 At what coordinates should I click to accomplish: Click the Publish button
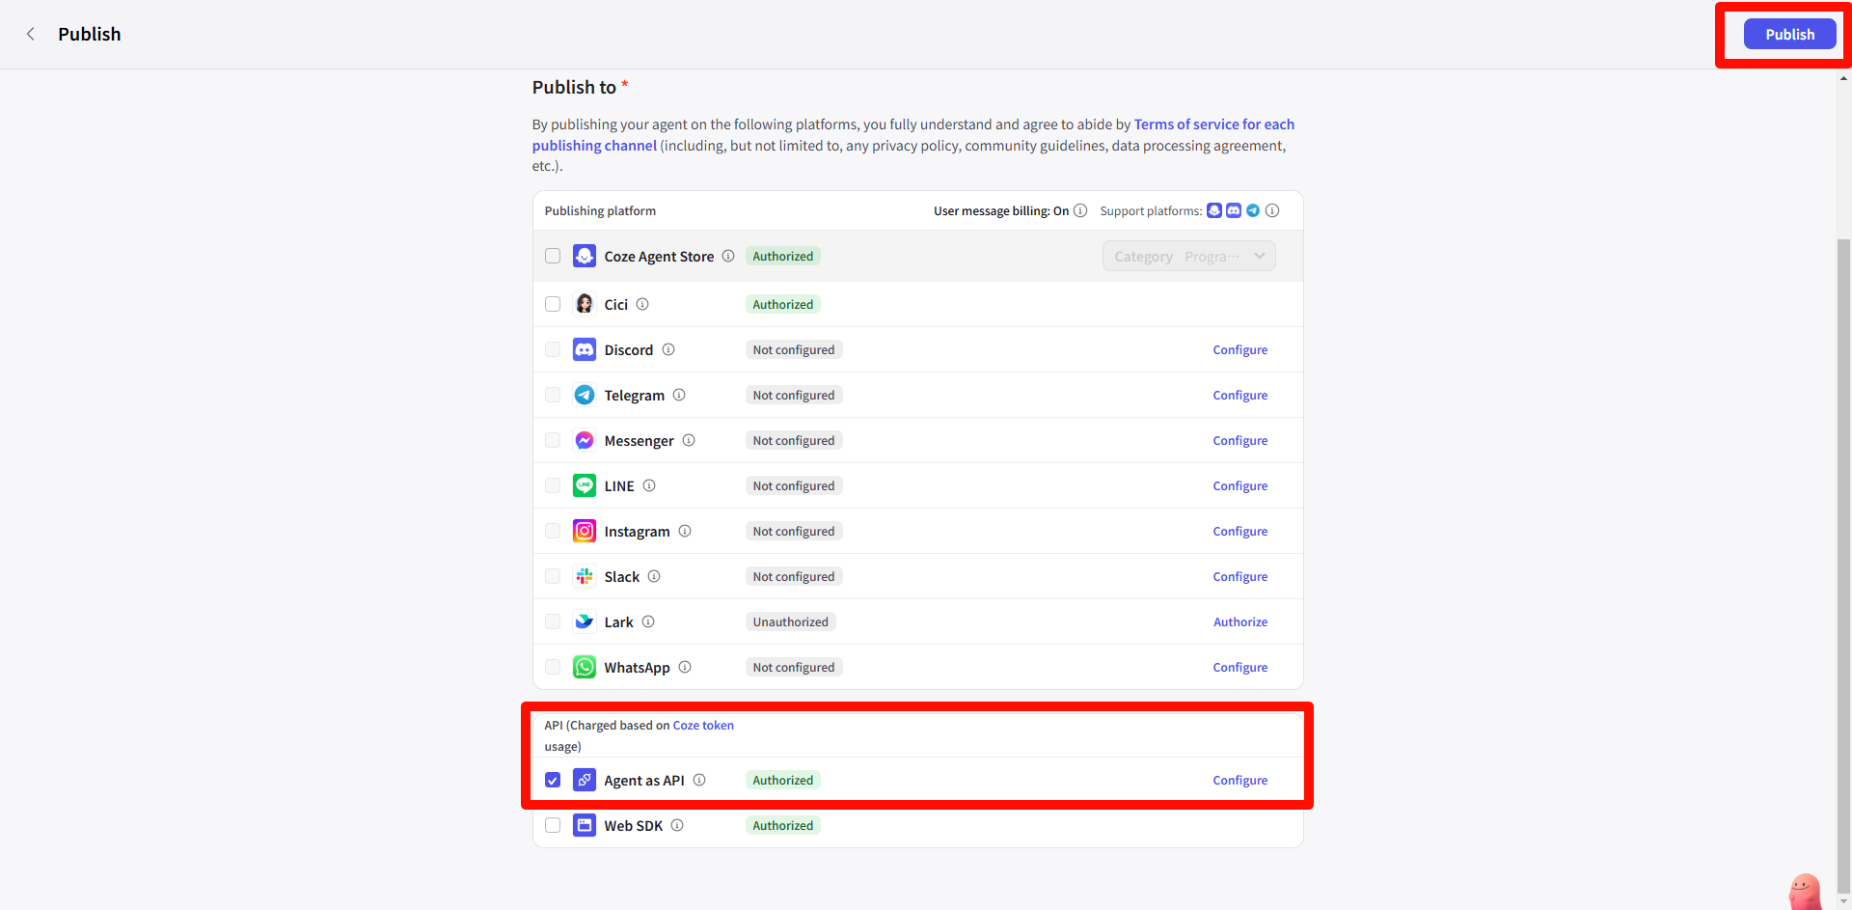coord(1789,34)
